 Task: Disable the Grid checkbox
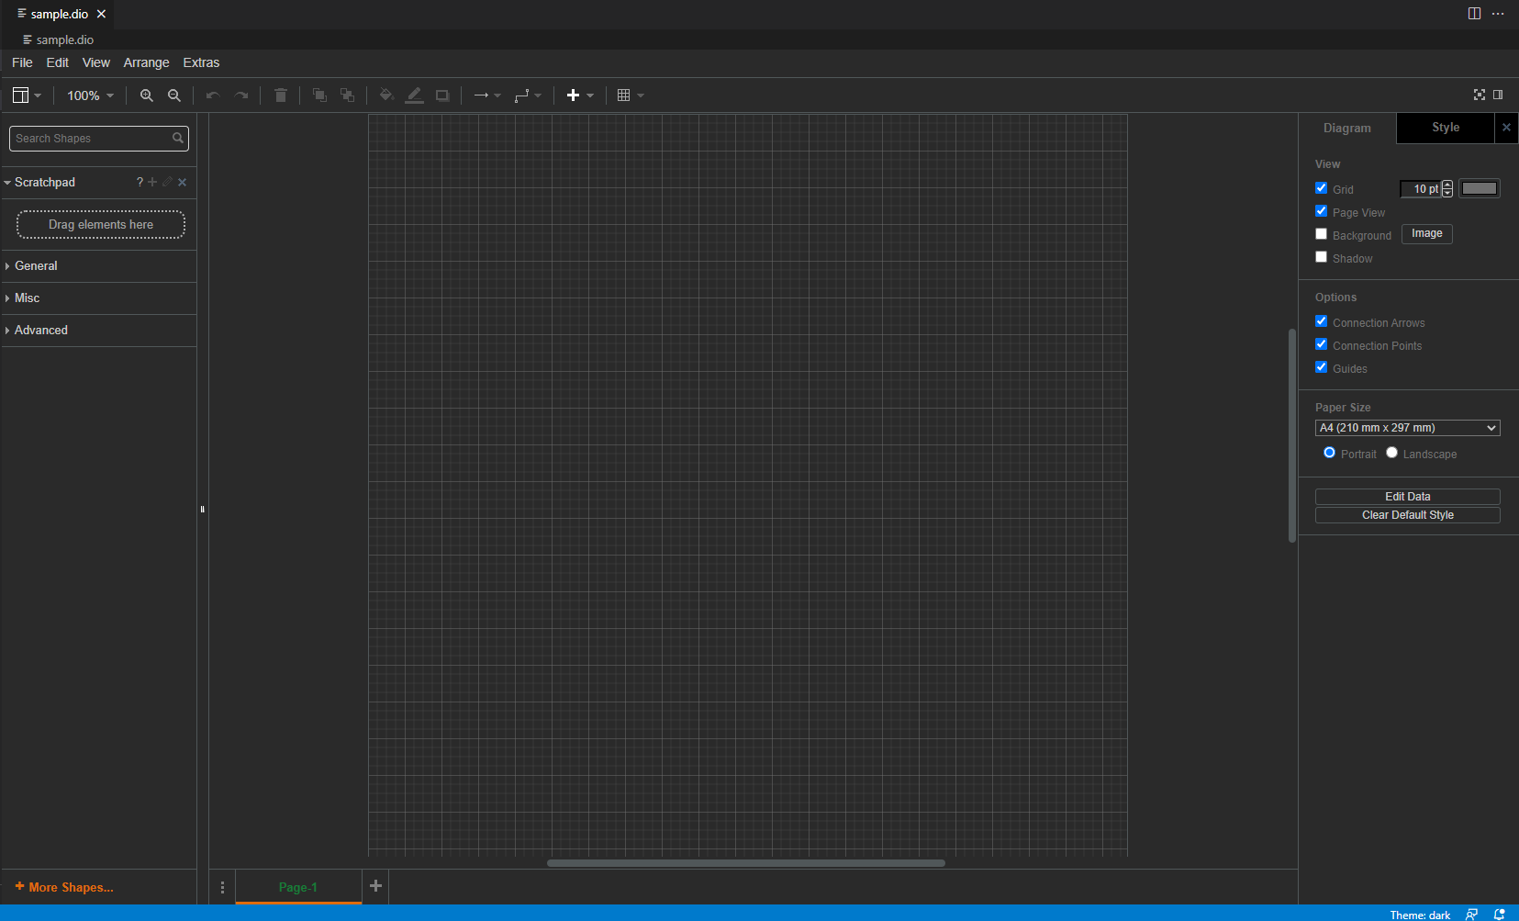(x=1321, y=188)
